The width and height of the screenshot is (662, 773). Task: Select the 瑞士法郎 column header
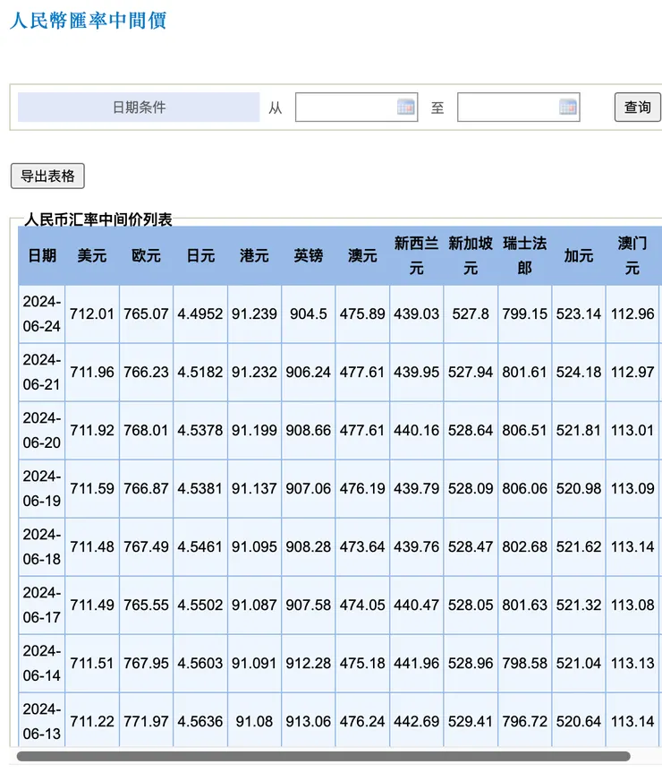[524, 255]
